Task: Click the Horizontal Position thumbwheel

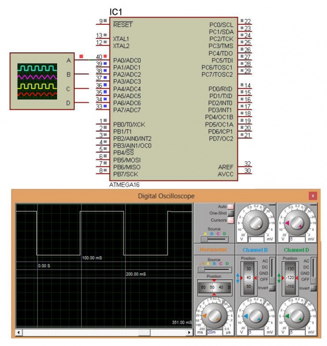Action: 214,287
